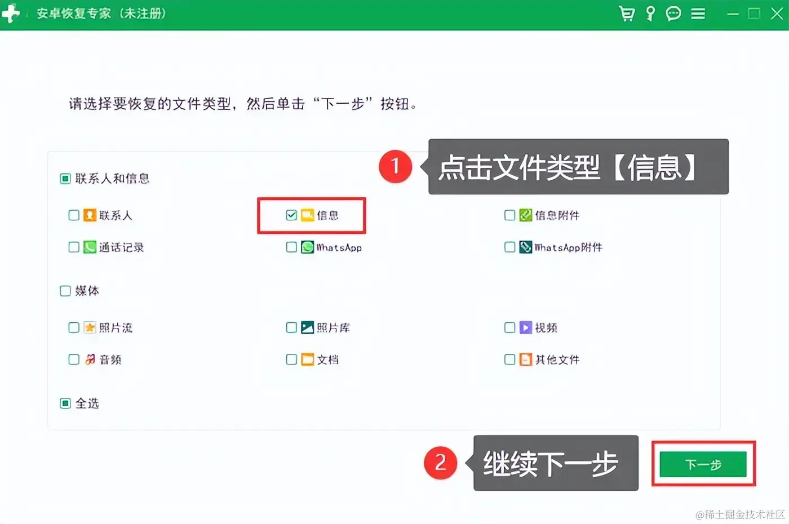The height and width of the screenshot is (524, 789).
Task: Click the 联系人和信息 label text
Action: click(112, 179)
